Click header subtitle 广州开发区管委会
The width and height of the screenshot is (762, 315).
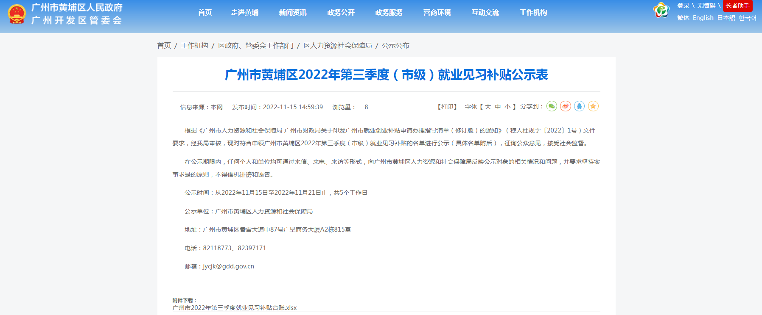[77, 20]
